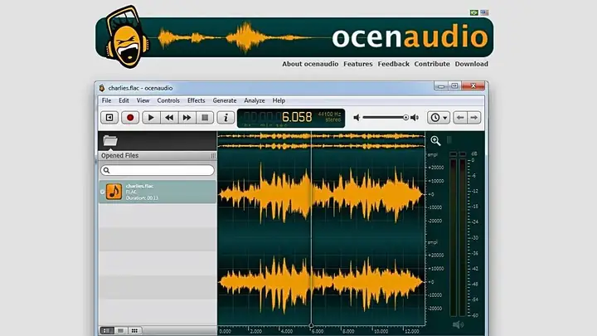
Task: Click into the Opened Files search field
Action: pos(158,170)
